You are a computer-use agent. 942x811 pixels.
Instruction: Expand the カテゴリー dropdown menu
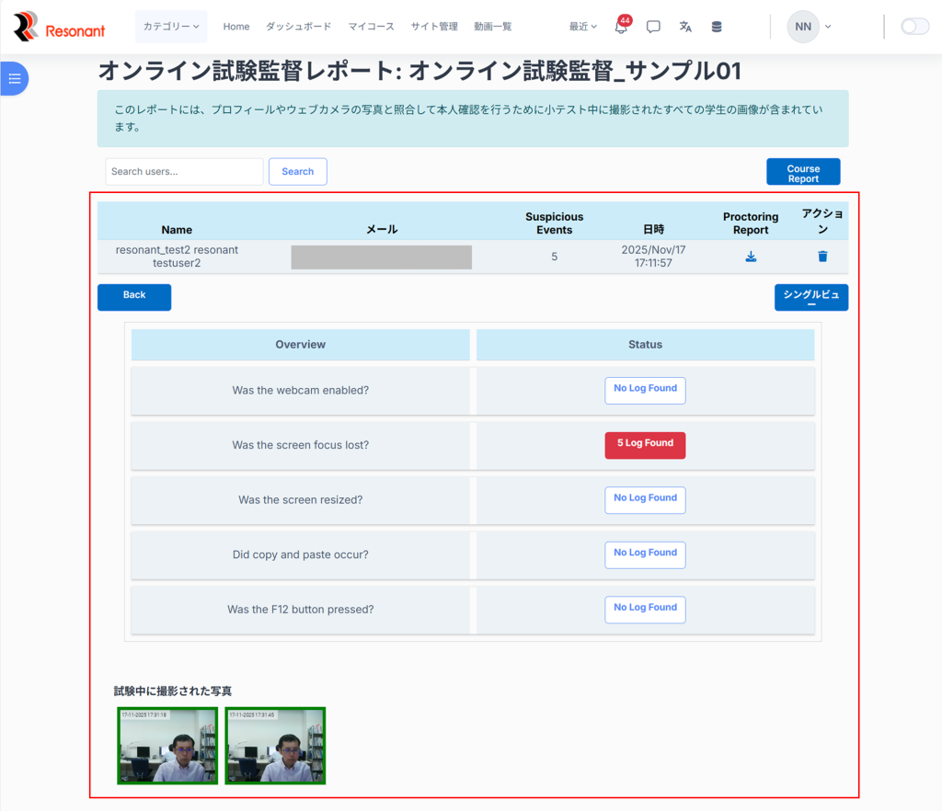click(171, 27)
